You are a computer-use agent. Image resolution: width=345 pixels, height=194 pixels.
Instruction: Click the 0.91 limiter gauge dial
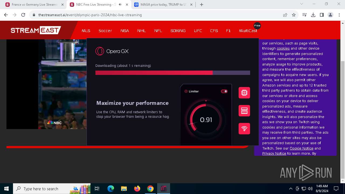click(x=206, y=120)
